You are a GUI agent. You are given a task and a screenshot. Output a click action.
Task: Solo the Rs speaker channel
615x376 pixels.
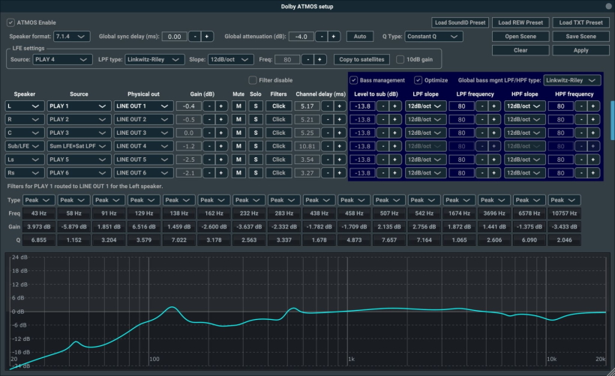[256, 173]
